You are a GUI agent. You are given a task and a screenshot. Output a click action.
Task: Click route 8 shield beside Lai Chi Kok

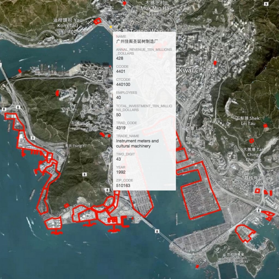[259, 211]
